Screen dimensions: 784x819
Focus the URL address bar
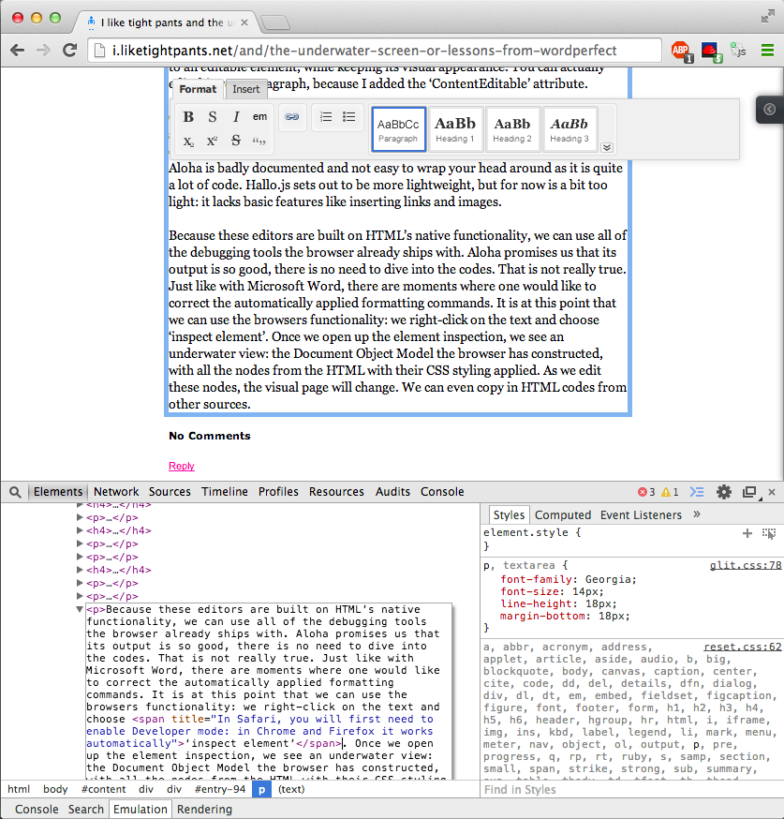(375, 51)
